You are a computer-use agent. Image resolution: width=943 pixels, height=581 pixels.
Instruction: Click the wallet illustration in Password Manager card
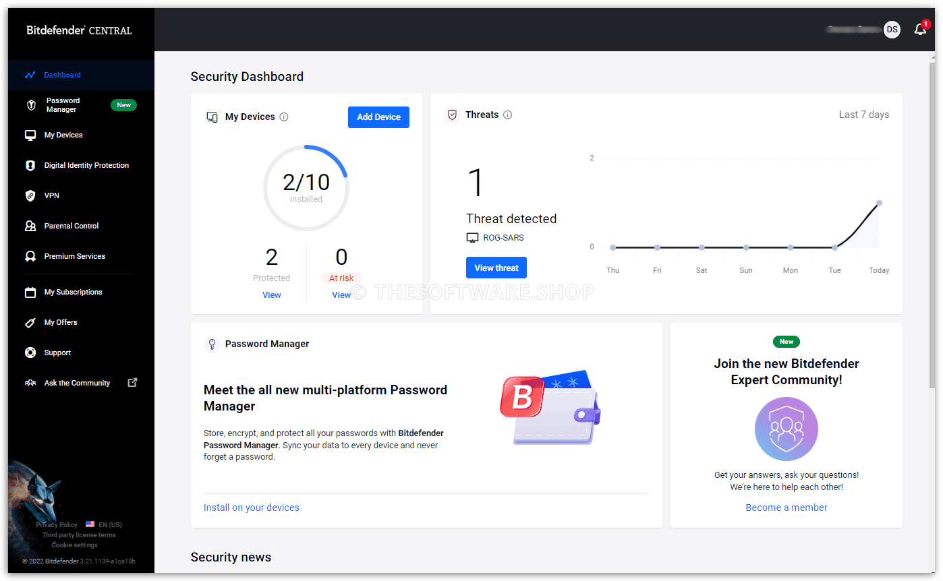coord(550,406)
